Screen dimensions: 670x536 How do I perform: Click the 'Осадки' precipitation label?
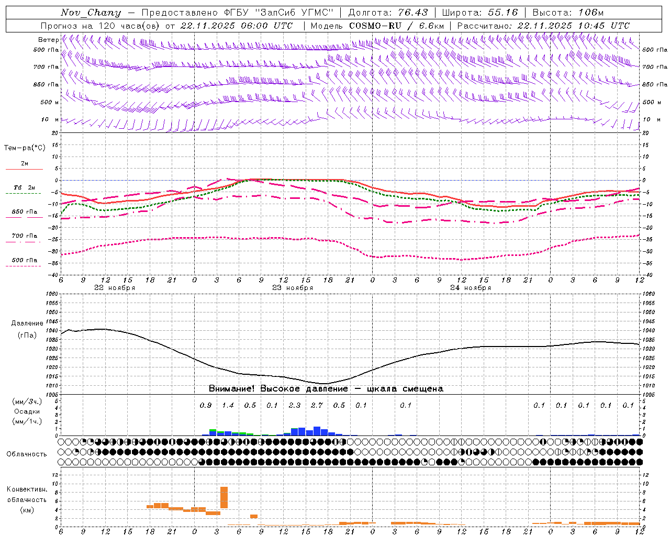[27, 411]
